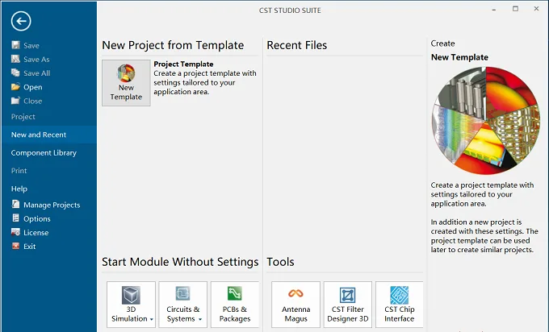This screenshot has height=332, width=549.
Task: Click the Manage Projects document icon
Action: click(15, 204)
